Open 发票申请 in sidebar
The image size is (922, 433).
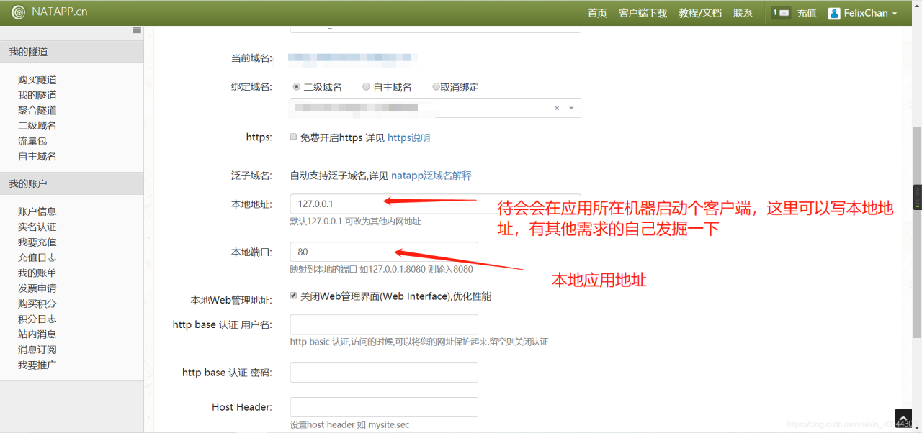[x=37, y=288]
